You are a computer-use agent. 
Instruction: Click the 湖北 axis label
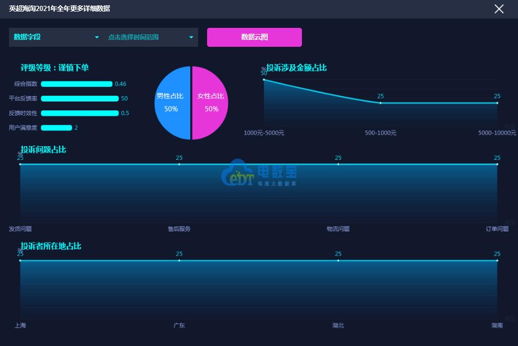(x=338, y=325)
